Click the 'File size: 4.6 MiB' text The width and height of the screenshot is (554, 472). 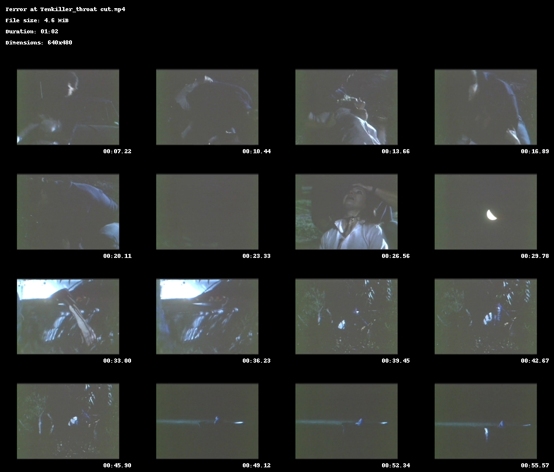pyautogui.click(x=37, y=20)
